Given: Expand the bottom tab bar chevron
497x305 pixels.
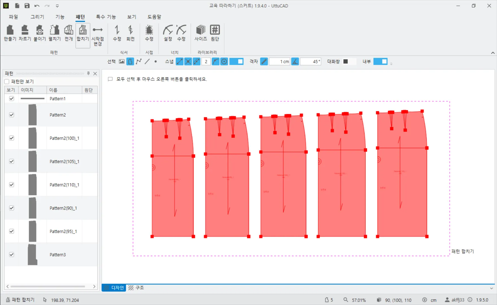Looking at the screenshot, I should 492,288.
